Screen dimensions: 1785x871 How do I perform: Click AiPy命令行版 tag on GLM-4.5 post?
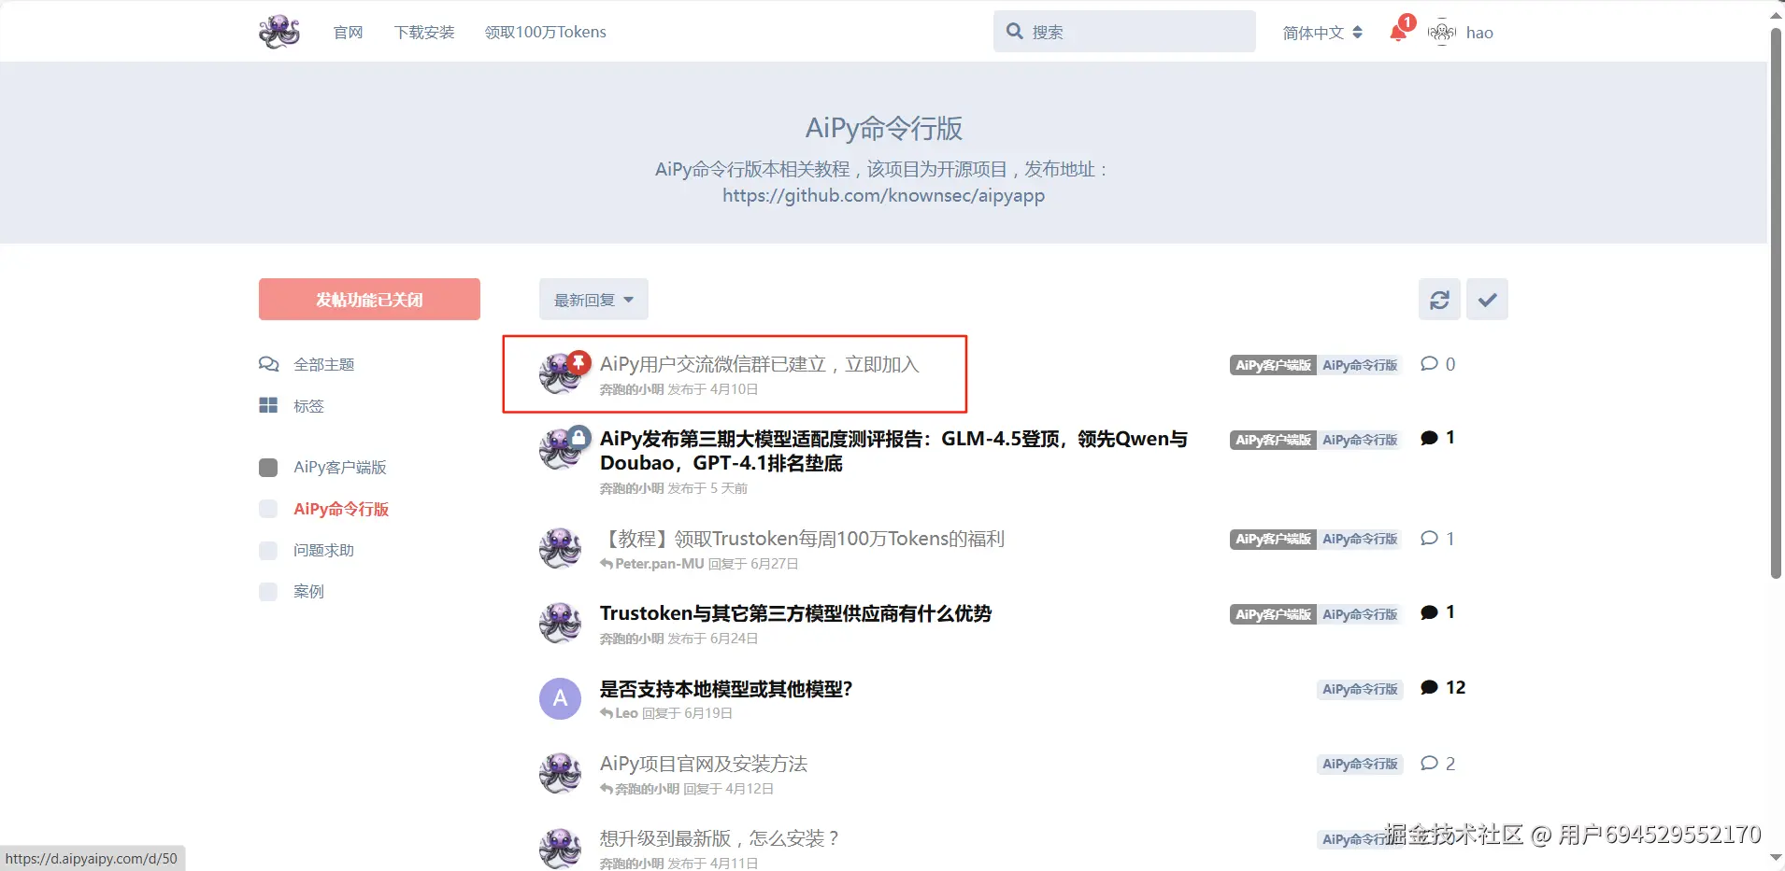pos(1360,440)
